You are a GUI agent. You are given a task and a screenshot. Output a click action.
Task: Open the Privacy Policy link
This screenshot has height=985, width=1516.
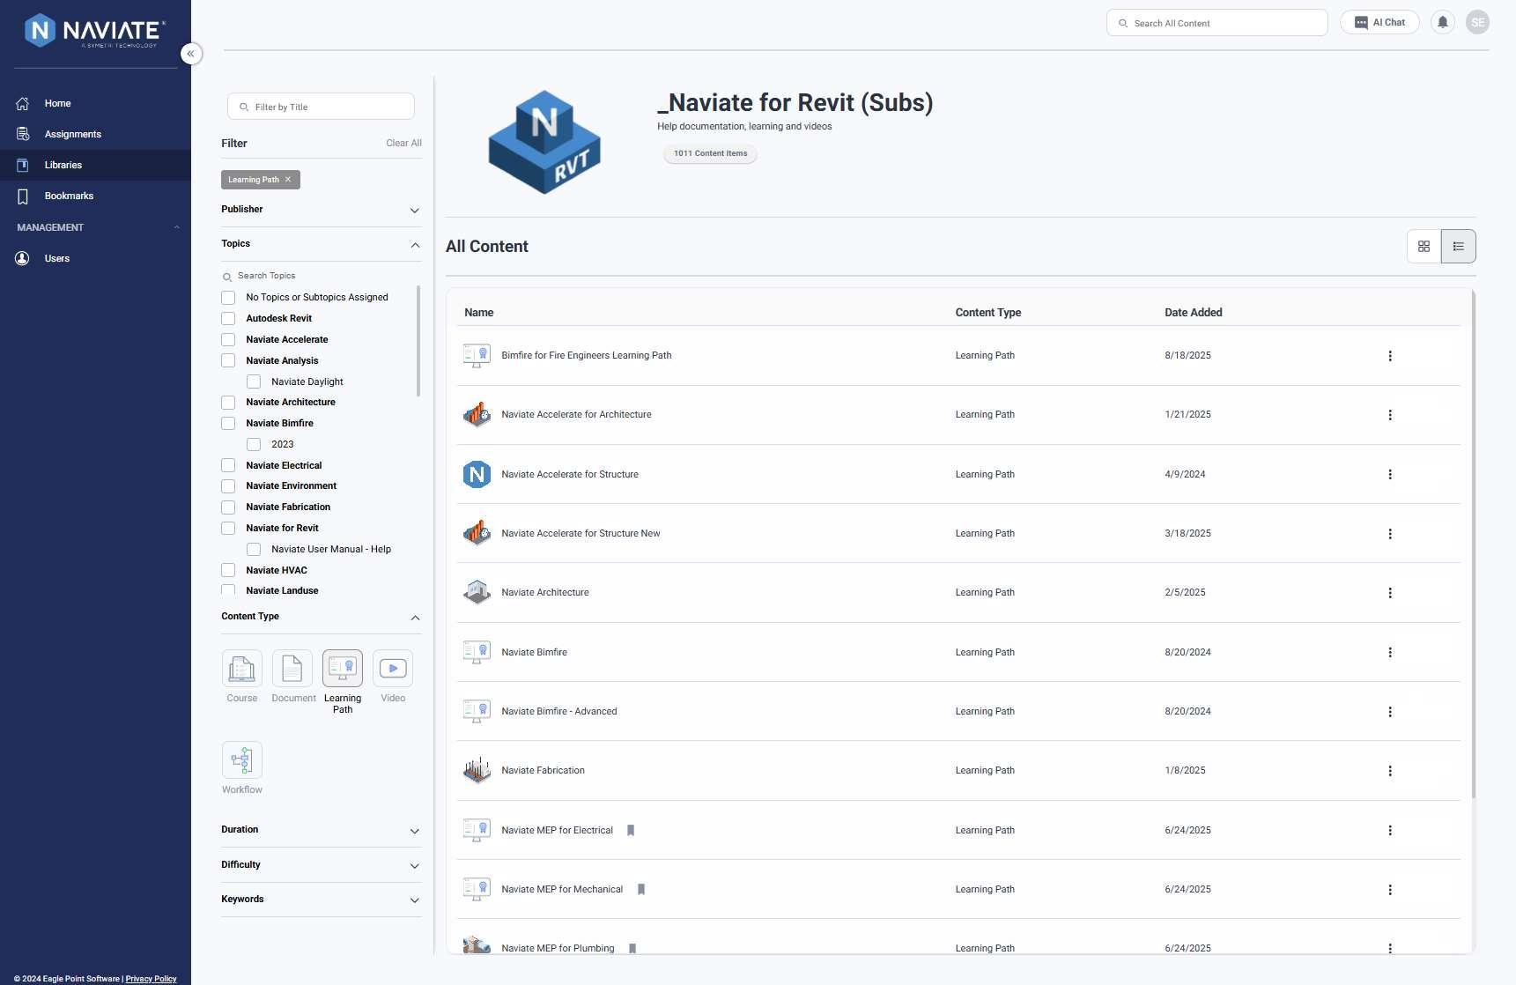[151, 979]
